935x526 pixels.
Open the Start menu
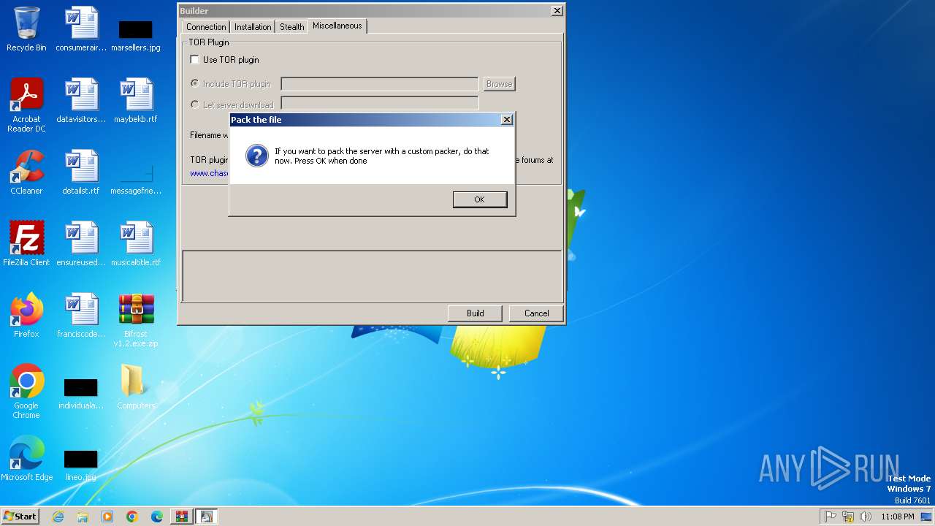[x=20, y=517]
